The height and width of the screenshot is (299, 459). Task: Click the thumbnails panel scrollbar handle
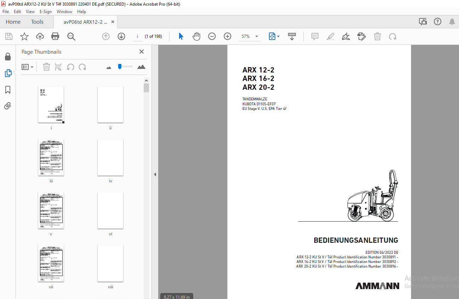coord(146,88)
